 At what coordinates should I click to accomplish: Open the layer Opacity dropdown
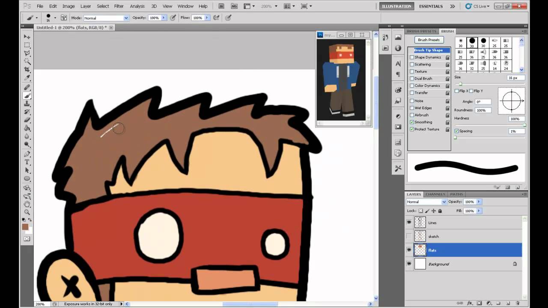coord(478,201)
